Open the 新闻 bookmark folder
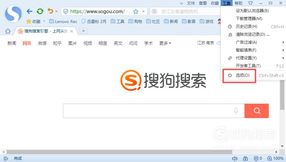286x162 pixels. tap(171, 22)
